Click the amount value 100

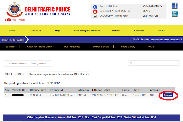click(x=152, y=95)
